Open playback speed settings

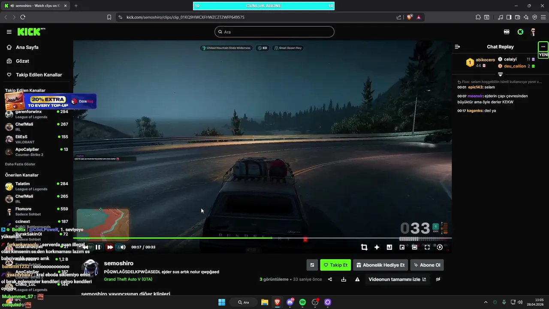coord(440,247)
